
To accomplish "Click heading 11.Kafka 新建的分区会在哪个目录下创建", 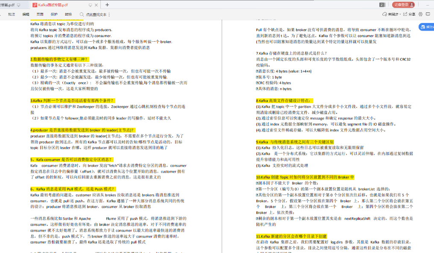I will coord(291,236).
